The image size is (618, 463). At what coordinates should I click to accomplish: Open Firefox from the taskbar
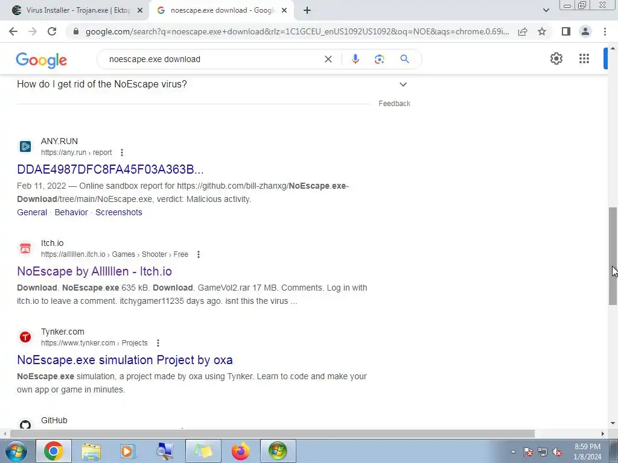(240, 451)
